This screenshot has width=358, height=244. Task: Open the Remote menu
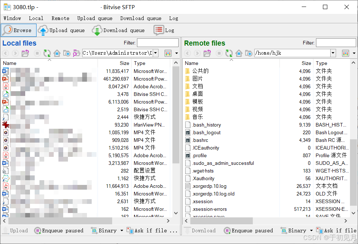pos(60,18)
